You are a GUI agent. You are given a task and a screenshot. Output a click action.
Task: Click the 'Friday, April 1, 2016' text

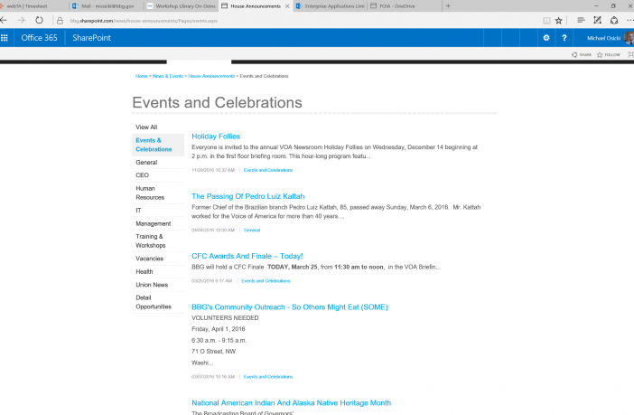click(x=219, y=329)
